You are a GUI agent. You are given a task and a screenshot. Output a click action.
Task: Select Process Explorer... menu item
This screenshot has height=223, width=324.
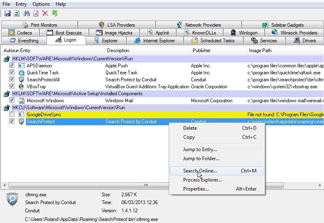217,180
